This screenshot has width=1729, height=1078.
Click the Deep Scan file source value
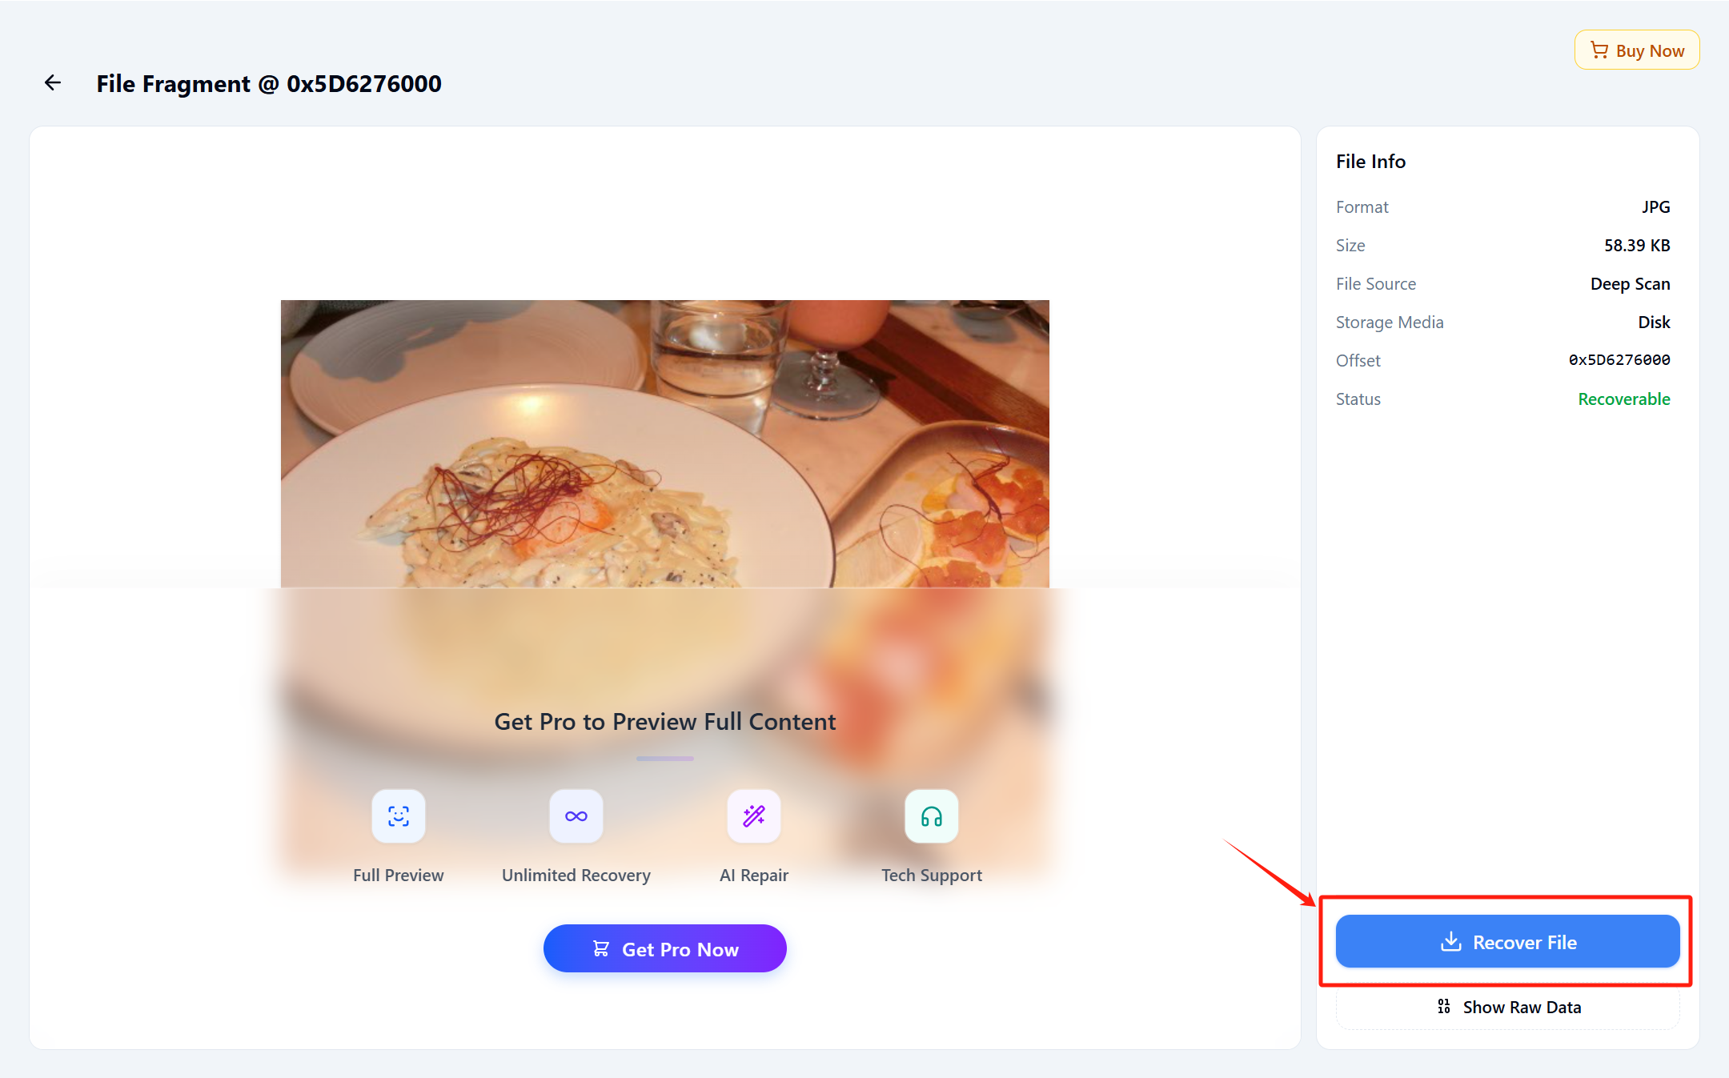1630,284
